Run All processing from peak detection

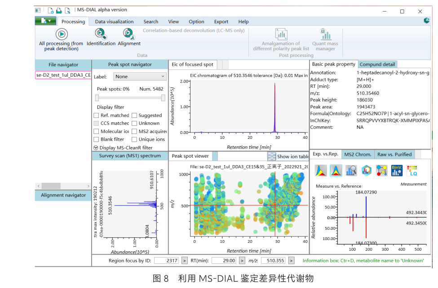62,34
